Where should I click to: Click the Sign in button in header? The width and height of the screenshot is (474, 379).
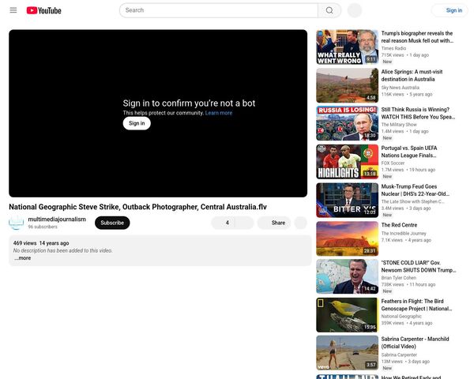coord(450,10)
